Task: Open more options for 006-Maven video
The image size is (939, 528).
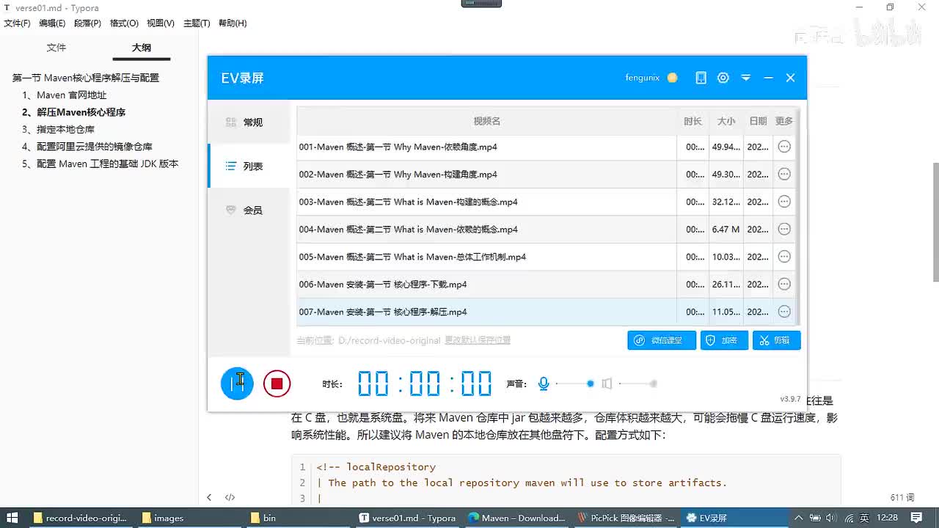Action: [784, 285]
